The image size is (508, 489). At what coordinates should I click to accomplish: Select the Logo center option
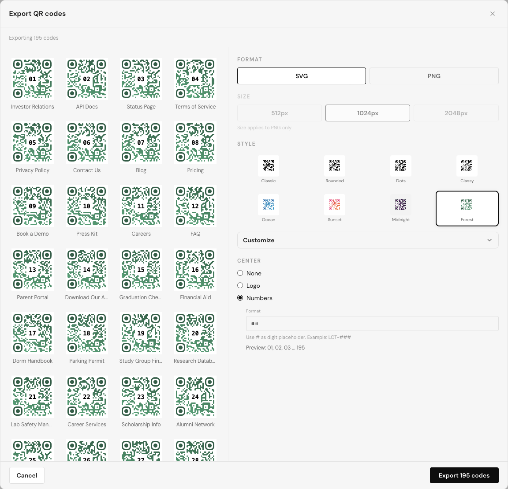pos(249,286)
